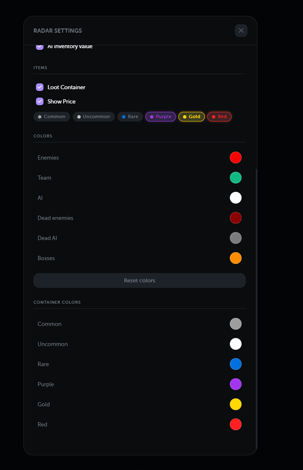The image size is (303, 470).
Task: Open the Enemies red color swatch
Action: (x=236, y=158)
